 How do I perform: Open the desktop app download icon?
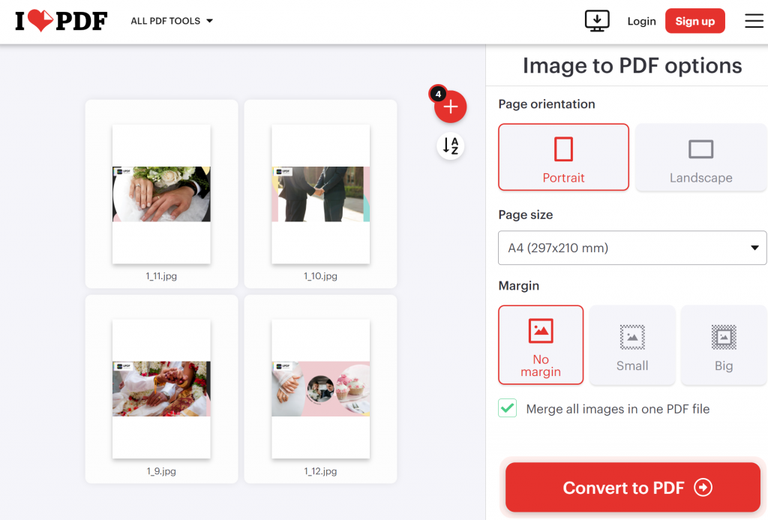coord(597,20)
